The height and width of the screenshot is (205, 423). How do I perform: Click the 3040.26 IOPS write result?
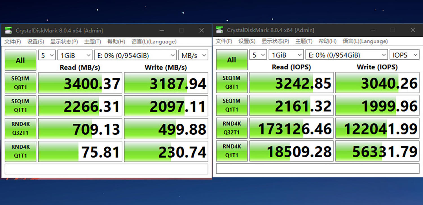pyautogui.click(x=377, y=83)
